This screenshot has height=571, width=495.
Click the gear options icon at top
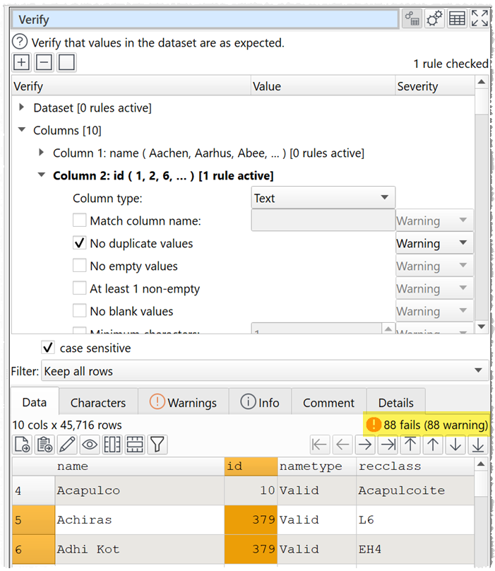tap(434, 19)
